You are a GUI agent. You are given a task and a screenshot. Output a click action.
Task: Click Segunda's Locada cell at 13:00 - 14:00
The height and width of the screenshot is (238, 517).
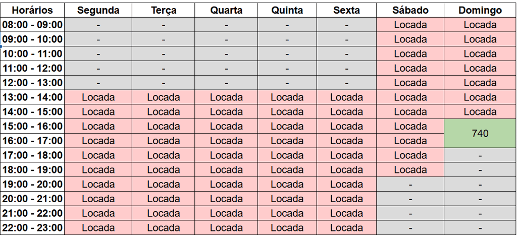click(98, 97)
